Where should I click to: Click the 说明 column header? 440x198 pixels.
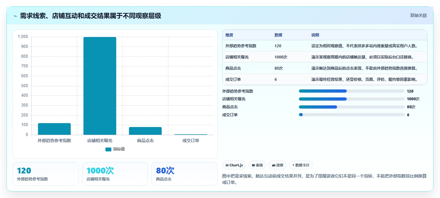315,35
